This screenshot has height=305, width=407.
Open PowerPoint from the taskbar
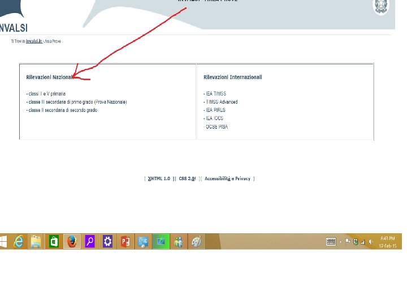coord(125,242)
